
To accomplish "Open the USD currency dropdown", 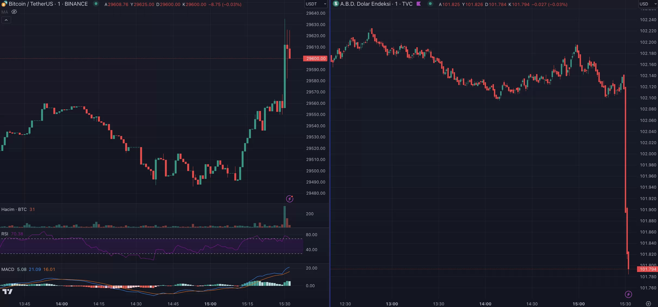I will click(648, 4).
